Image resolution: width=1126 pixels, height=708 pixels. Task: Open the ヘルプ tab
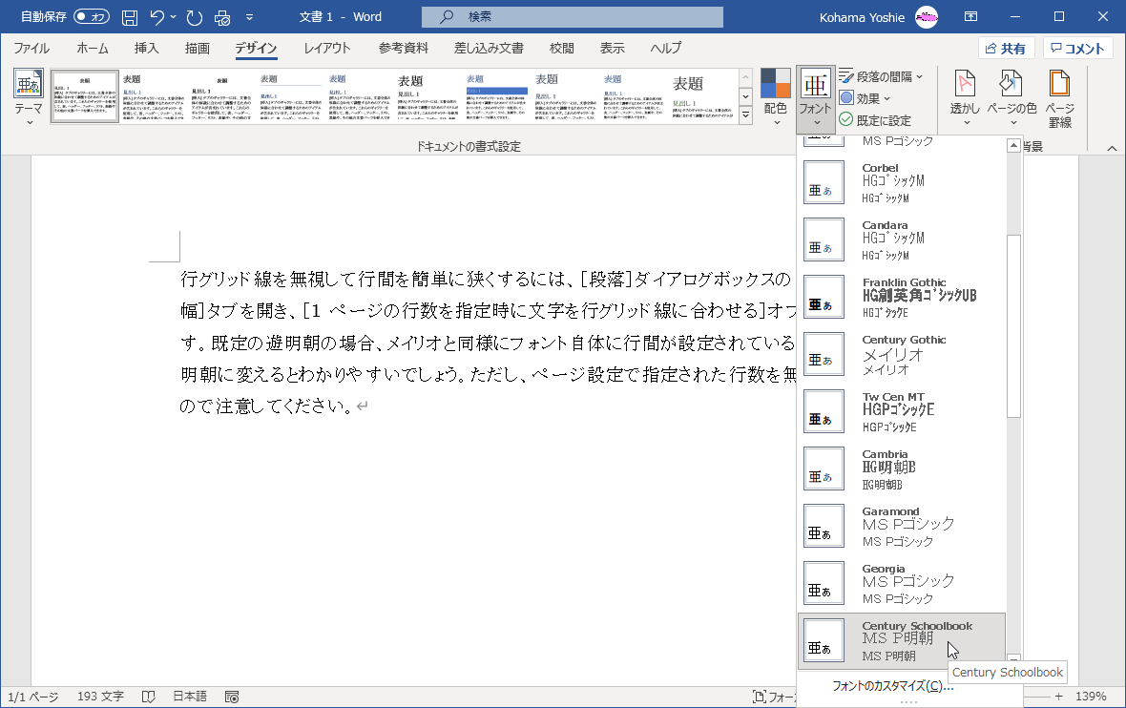pos(666,48)
